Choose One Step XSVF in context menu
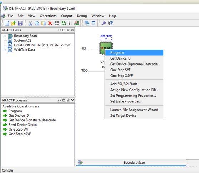 [134, 76]
